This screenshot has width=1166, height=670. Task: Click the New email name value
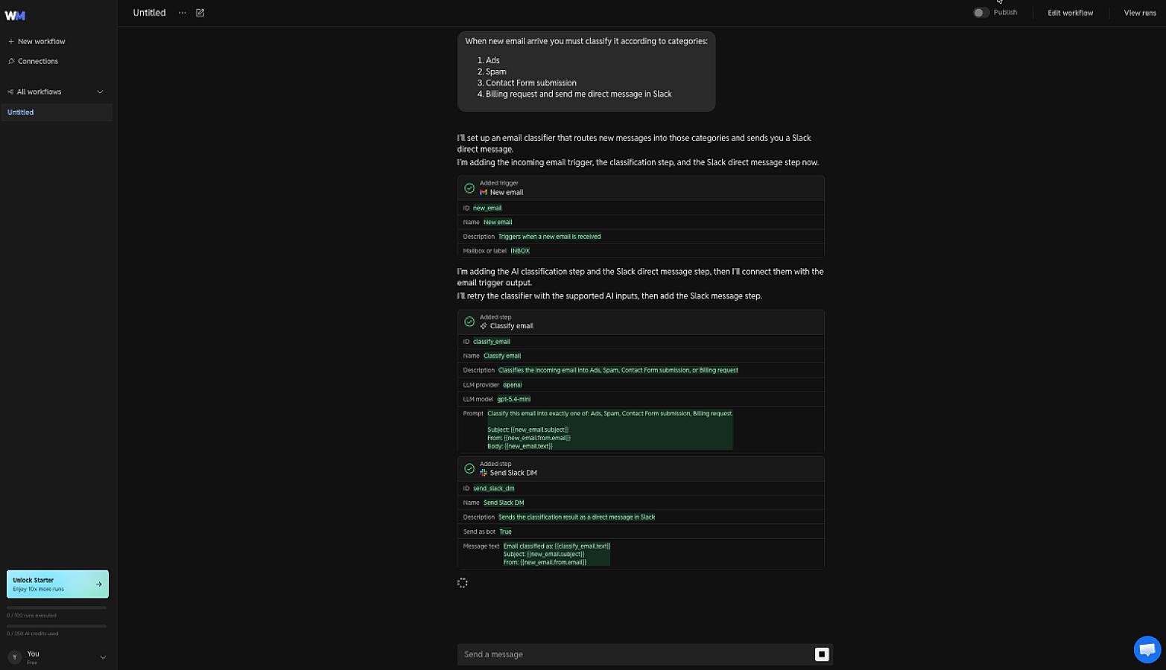point(498,222)
